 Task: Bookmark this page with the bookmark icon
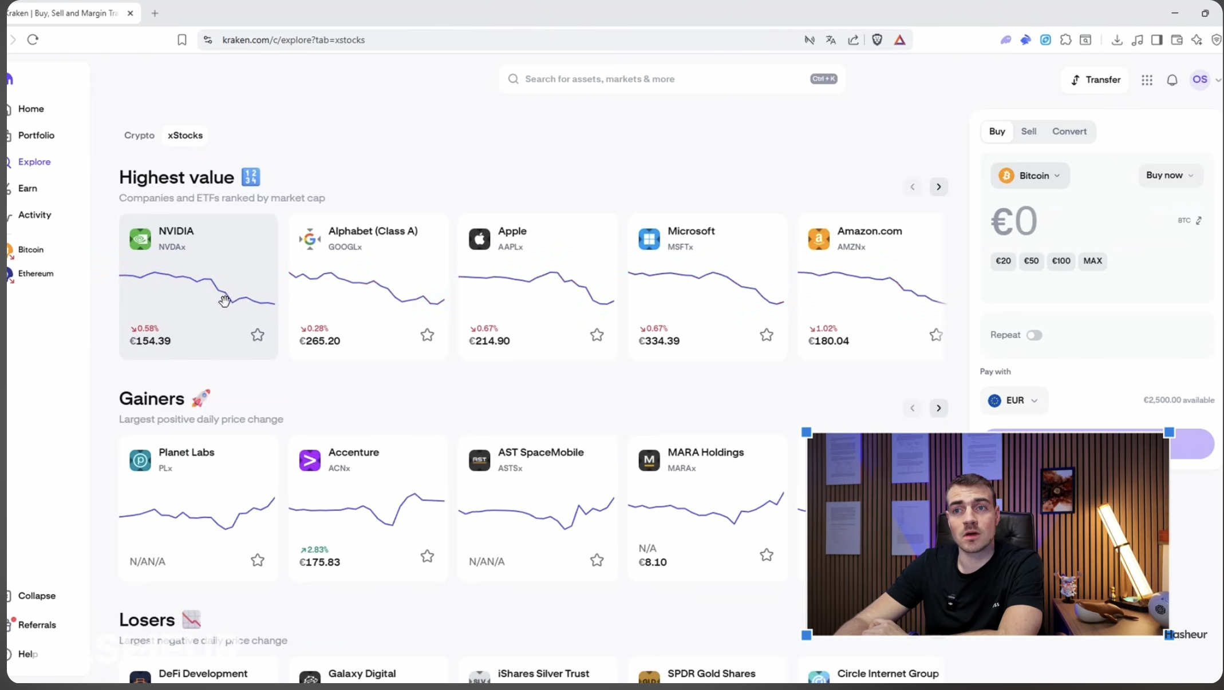tap(181, 40)
